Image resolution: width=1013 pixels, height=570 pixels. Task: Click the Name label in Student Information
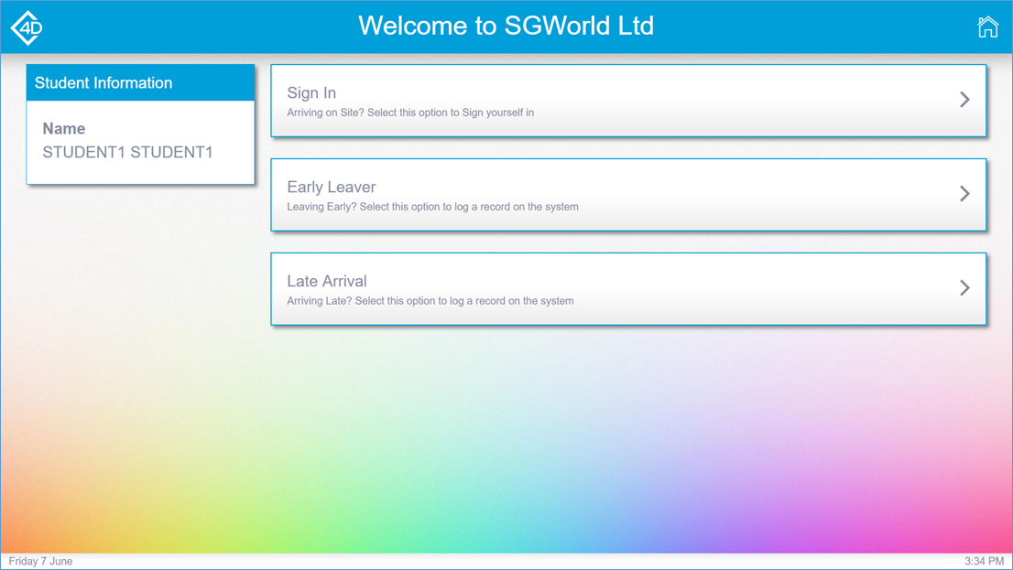tap(64, 128)
